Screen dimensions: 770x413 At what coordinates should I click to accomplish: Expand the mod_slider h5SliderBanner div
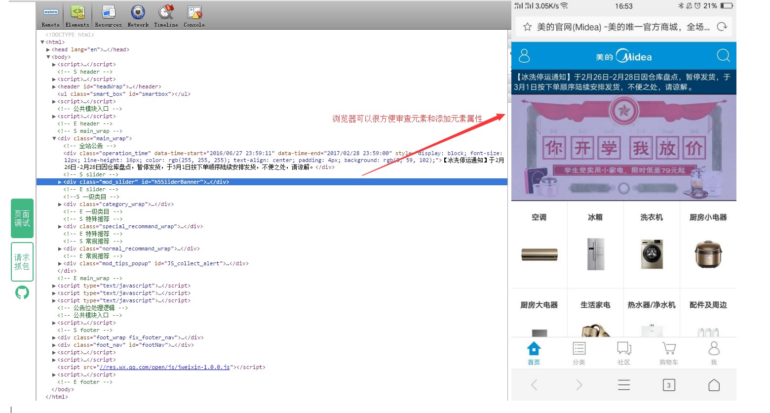(60, 182)
